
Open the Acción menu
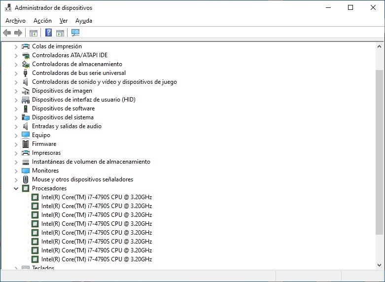(42, 21)
